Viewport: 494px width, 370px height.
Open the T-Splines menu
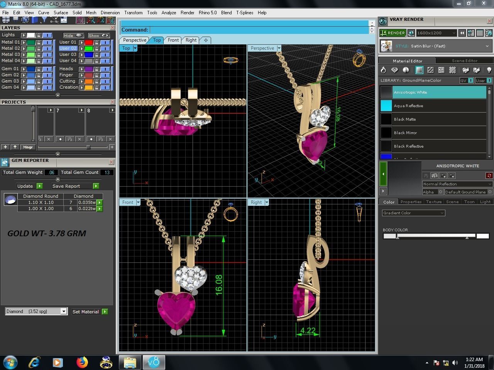tap(245, 13)
